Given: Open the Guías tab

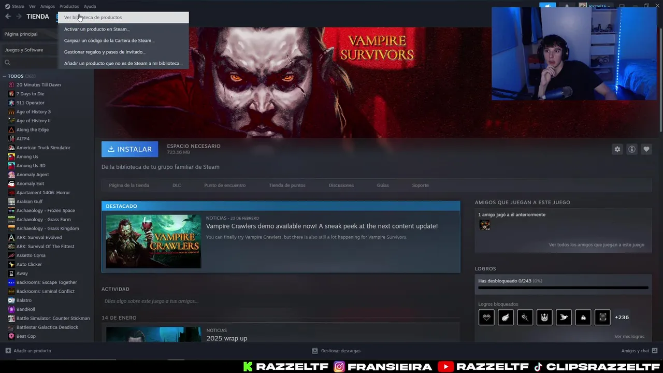Looking at the screenshot, I should [x=383, y=185].
